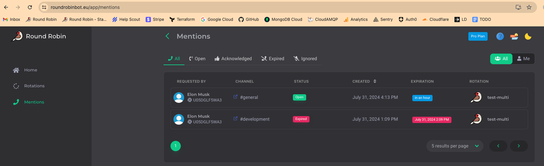This screenshot has height=166, width=544.
Task: Open the Terraform bookmark
Action: click(182, 20)
